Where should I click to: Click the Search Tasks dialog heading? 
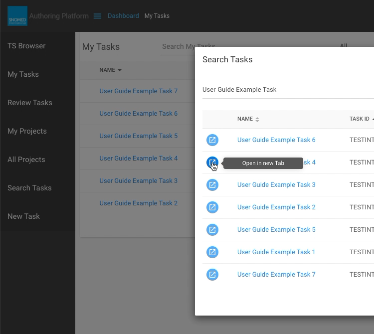pos(227,59)
